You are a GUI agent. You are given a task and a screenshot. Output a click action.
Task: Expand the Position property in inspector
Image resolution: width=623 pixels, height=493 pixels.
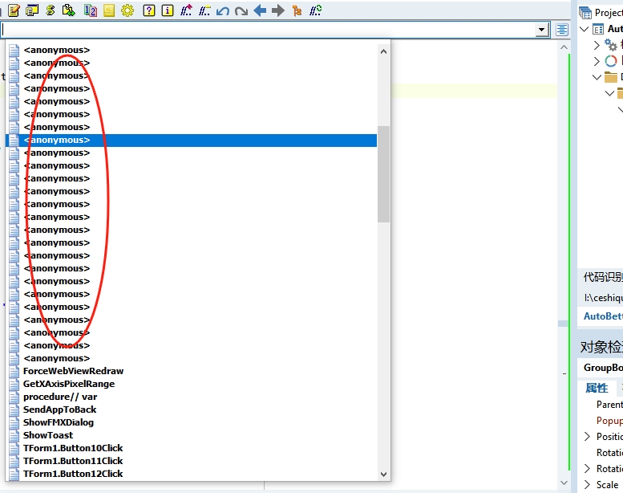click(587, 437)
